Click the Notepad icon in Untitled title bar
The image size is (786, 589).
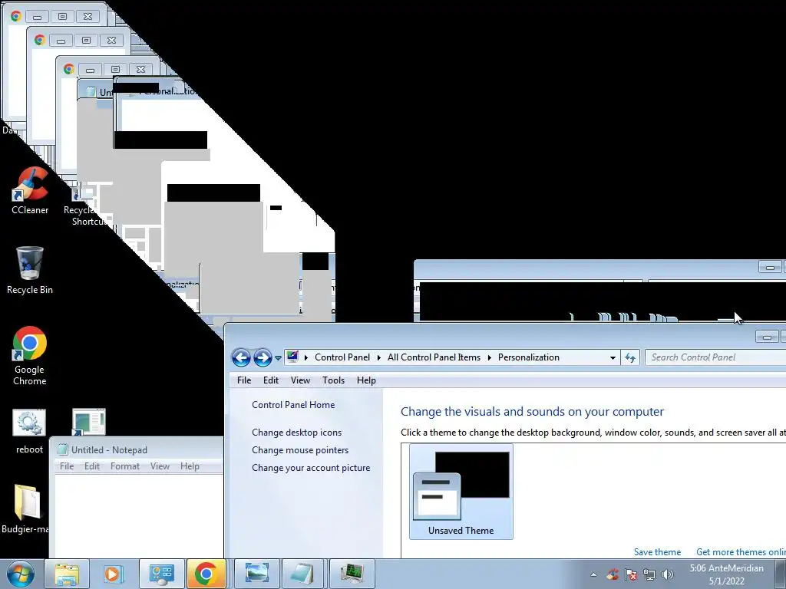(x=63, y=449)
